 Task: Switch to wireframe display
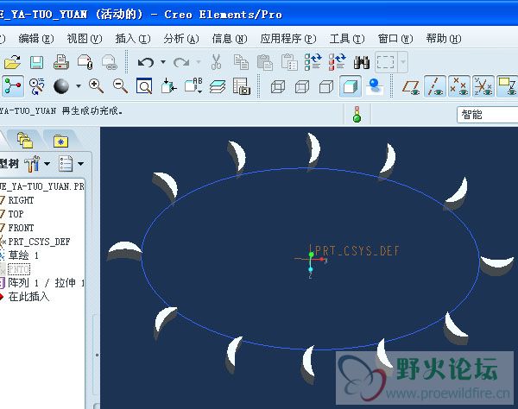click(x=278, y=87)
